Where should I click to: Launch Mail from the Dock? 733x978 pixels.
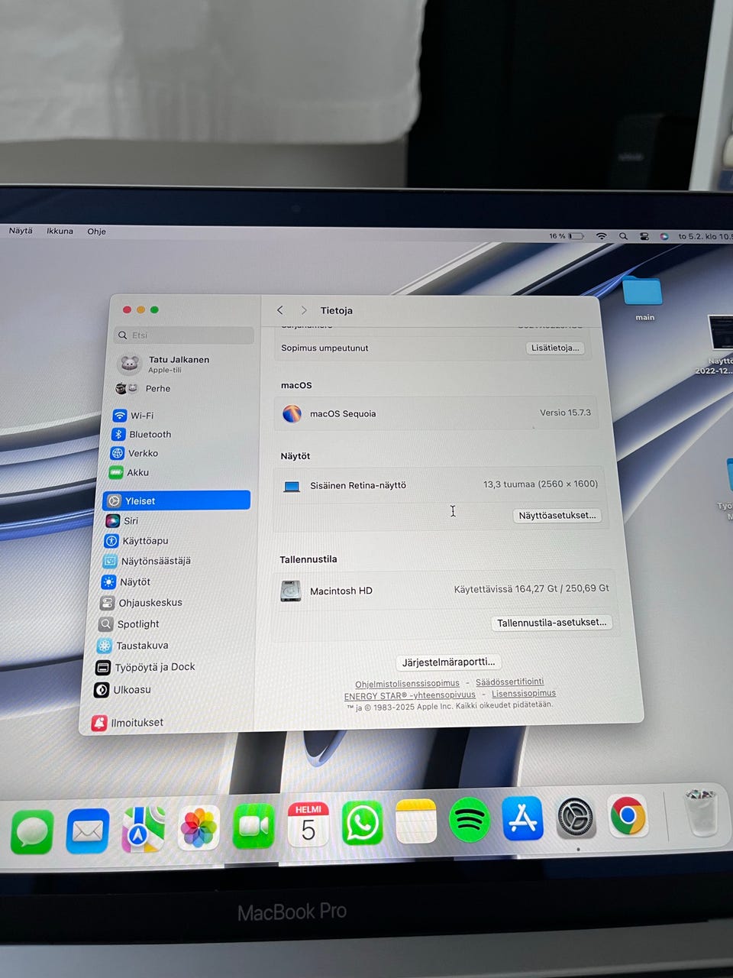click(88, 831)
